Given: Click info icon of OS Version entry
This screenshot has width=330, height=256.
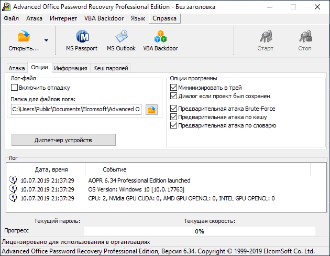Looking at the screenshot, I should point(13,189).
